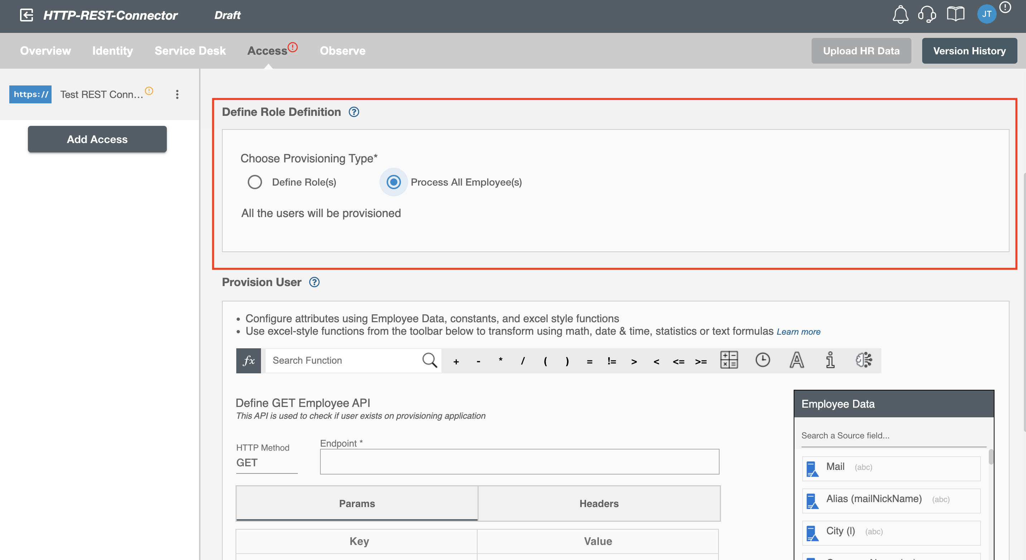Screen dimensions: 1026x560
Task: Click the Value column header
Action: [598, 541]
